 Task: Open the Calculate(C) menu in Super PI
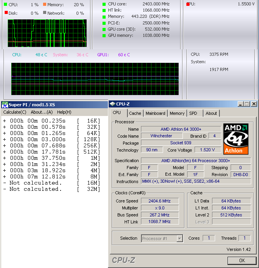(x=15, y=112)
